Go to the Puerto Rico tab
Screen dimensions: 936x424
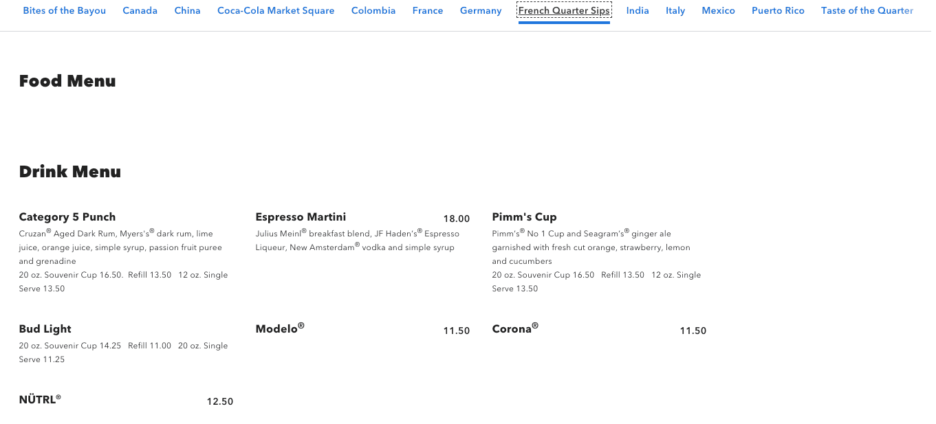tap(778, 11)
